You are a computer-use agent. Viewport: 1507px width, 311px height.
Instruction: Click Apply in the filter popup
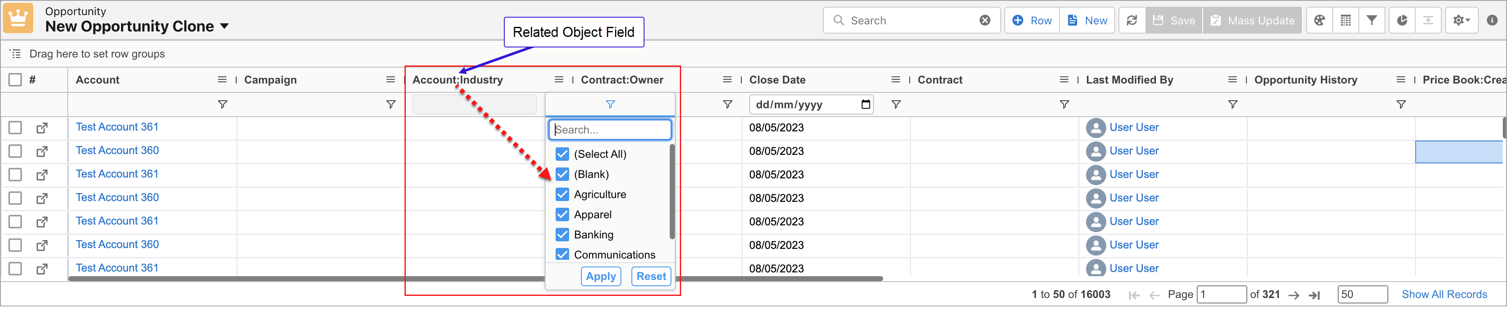pos(600,277)
